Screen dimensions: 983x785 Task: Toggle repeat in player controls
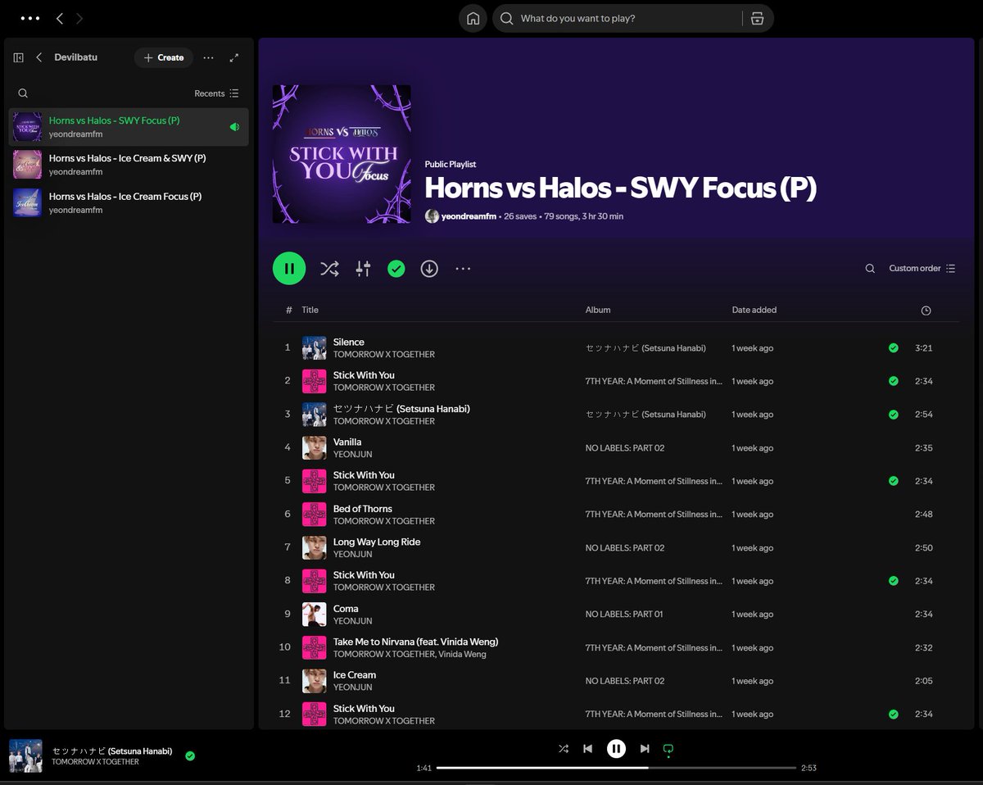668,748
